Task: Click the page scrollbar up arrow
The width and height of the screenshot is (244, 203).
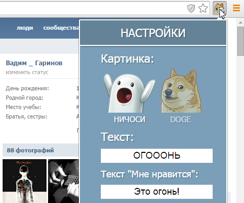Action: point(240,22)
